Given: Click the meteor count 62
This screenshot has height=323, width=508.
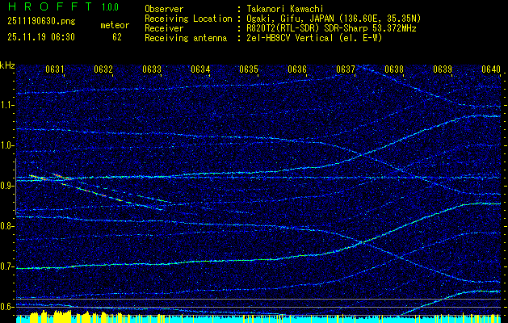Looking at the screenshot, I should pyautogui.click(x=117, y=37).
